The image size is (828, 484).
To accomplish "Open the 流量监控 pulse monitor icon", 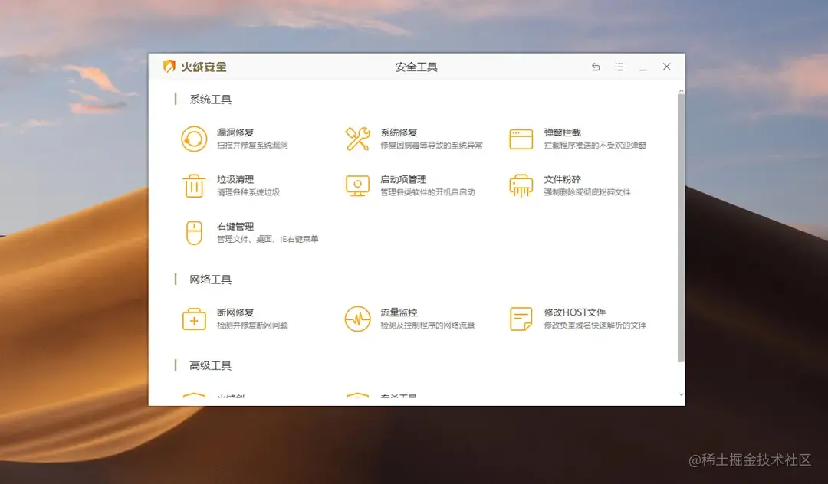I will (x=357, y=319).
